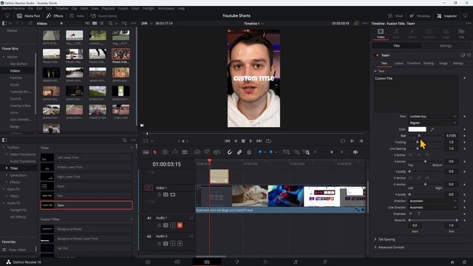The height and width of the screenshot is (266, 473).
Task: Select the Text+ title in Titles list
Action: click(x=86, y=205)
